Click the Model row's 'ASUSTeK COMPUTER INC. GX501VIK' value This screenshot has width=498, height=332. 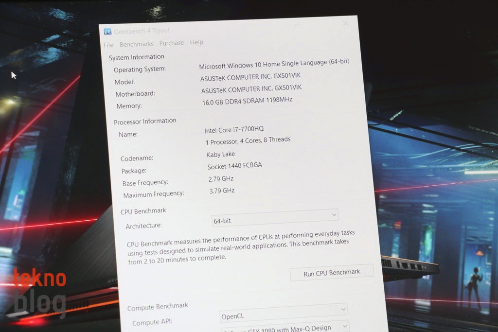click(x=250, y=77)
